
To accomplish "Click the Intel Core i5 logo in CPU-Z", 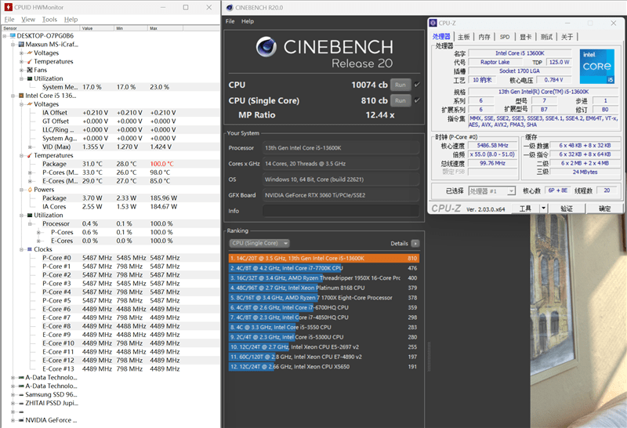I will (x=597, y=67).
